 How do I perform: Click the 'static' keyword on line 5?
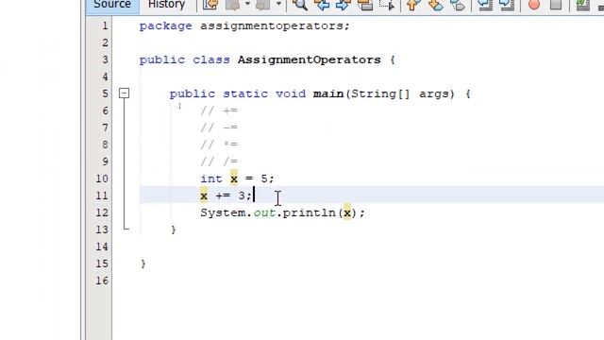click(x=245, y=93)
